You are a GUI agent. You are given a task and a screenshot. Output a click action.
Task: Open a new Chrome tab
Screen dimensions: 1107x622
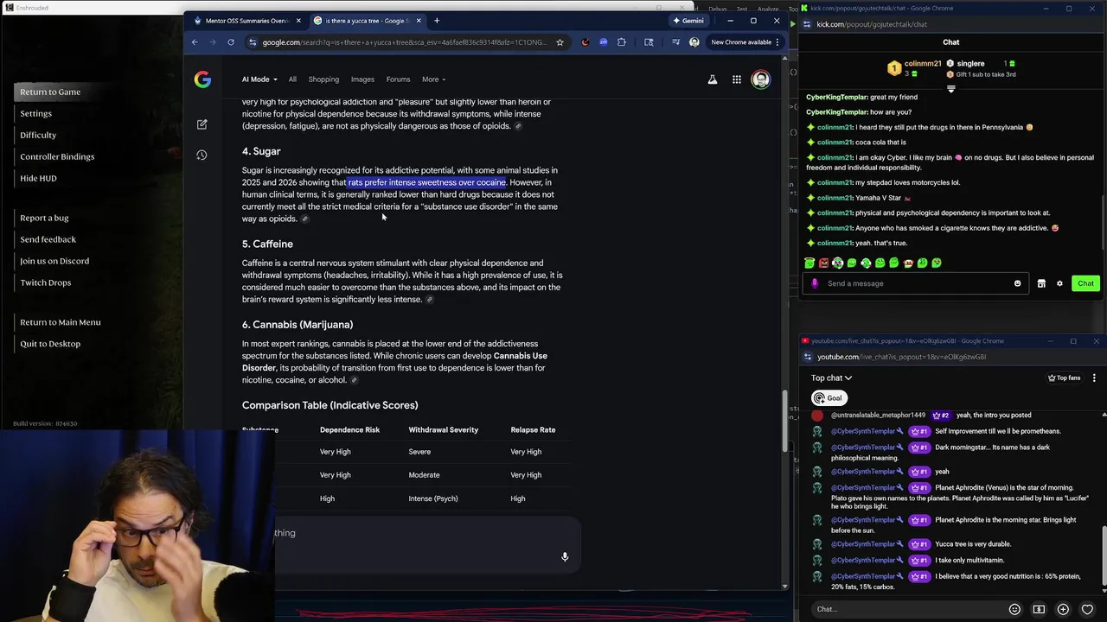point(437,21)
